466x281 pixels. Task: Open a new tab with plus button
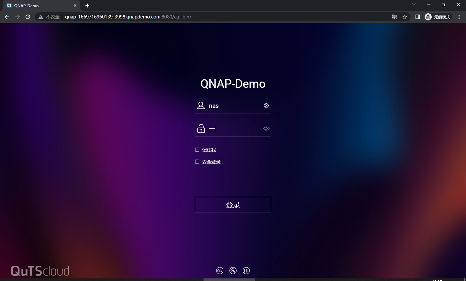coord(87,6)
